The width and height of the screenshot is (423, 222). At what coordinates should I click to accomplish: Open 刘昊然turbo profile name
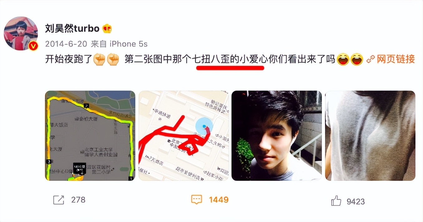tap(72, 29)
